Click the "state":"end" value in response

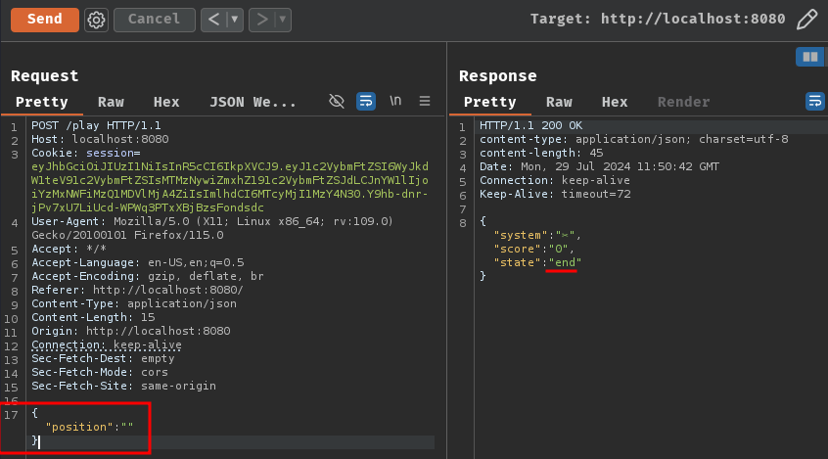click(x=565, y=262)
